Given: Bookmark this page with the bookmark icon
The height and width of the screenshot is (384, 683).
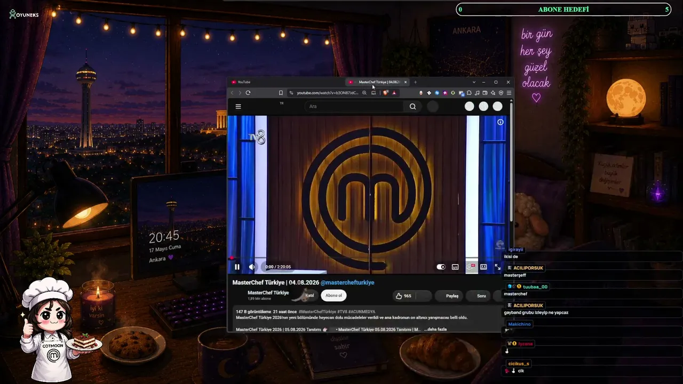Looking at the screenshot, I should coord(281,93).
